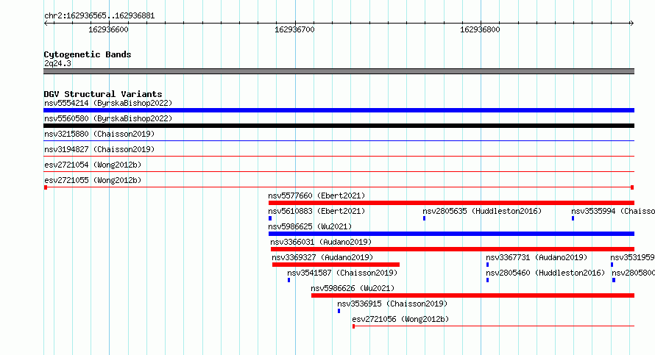Click the nsv3531959 label at the right edge
Viewport: 655px width, 355px height.
coord(632,257)
